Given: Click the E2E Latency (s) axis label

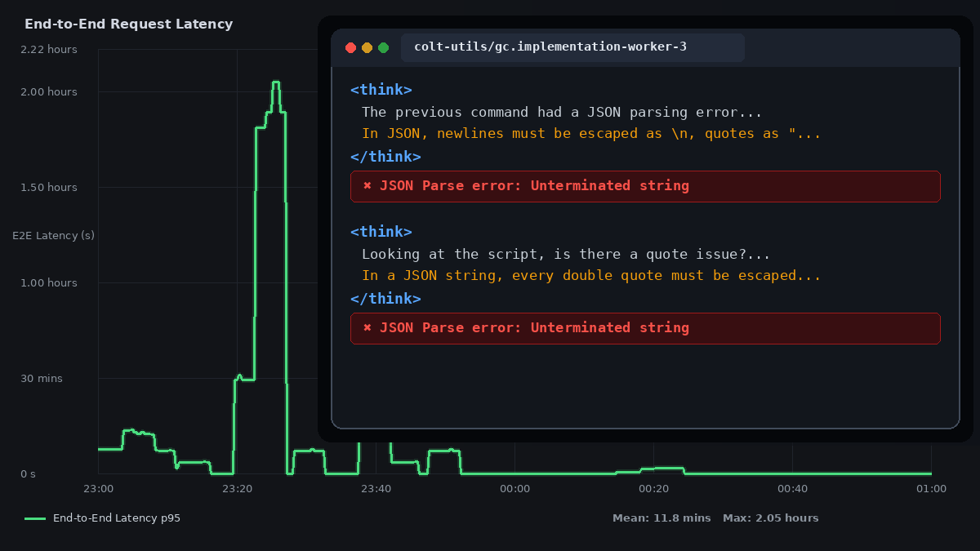Looking at the screenshot, I should point(54,235).
